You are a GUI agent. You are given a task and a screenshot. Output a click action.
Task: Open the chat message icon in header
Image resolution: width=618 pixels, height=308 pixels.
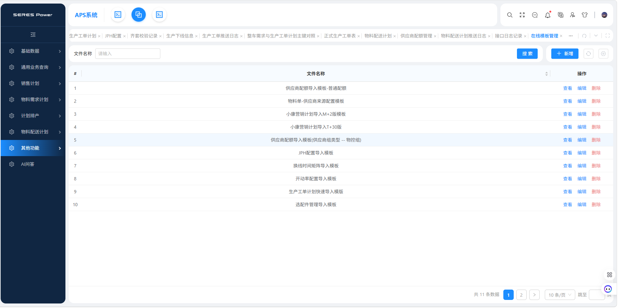click(535, 15)
